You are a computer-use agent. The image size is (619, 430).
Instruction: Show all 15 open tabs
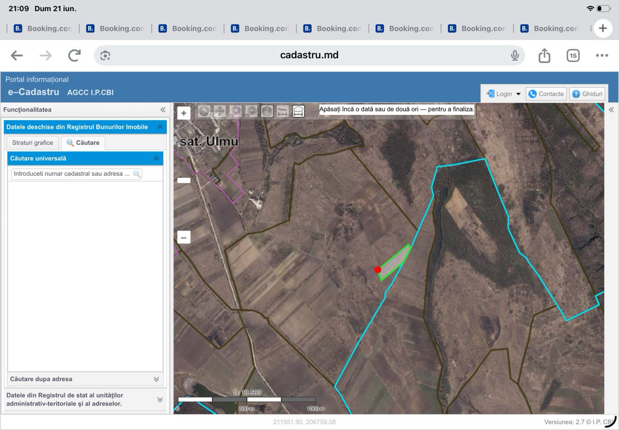click(573, 55)
